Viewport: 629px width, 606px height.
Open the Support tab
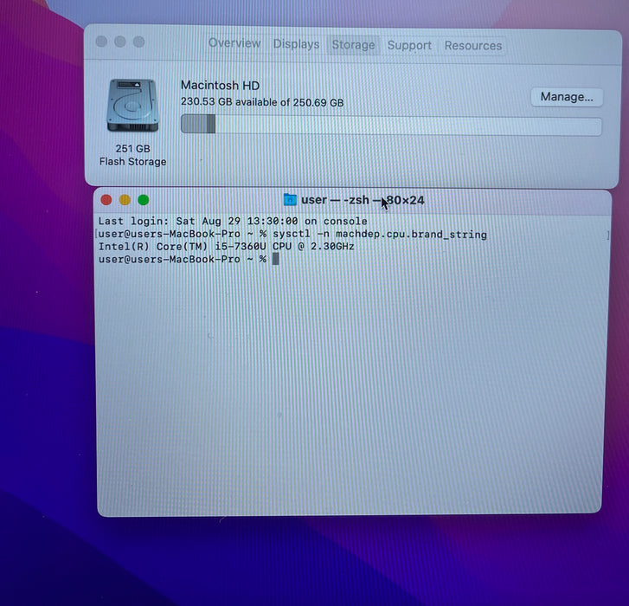coord(409,45)
